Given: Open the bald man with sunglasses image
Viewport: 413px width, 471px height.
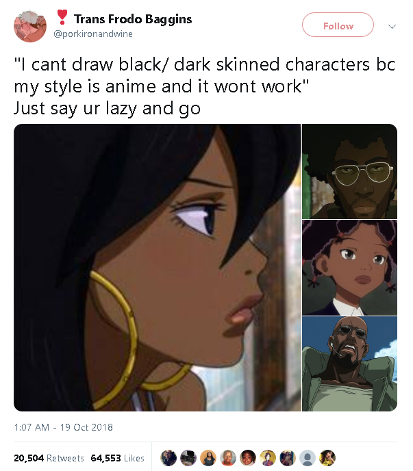Looking at the screenshot, I should tap(349, 364).
